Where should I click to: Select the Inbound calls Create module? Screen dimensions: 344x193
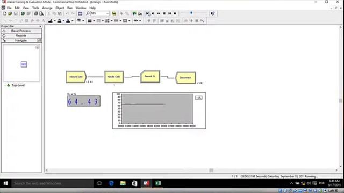point(76,77)
